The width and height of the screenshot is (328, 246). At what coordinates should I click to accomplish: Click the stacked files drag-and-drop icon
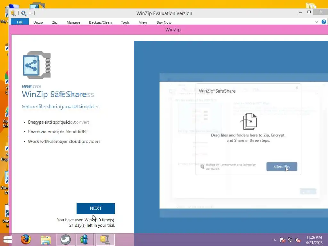point(249,121)
